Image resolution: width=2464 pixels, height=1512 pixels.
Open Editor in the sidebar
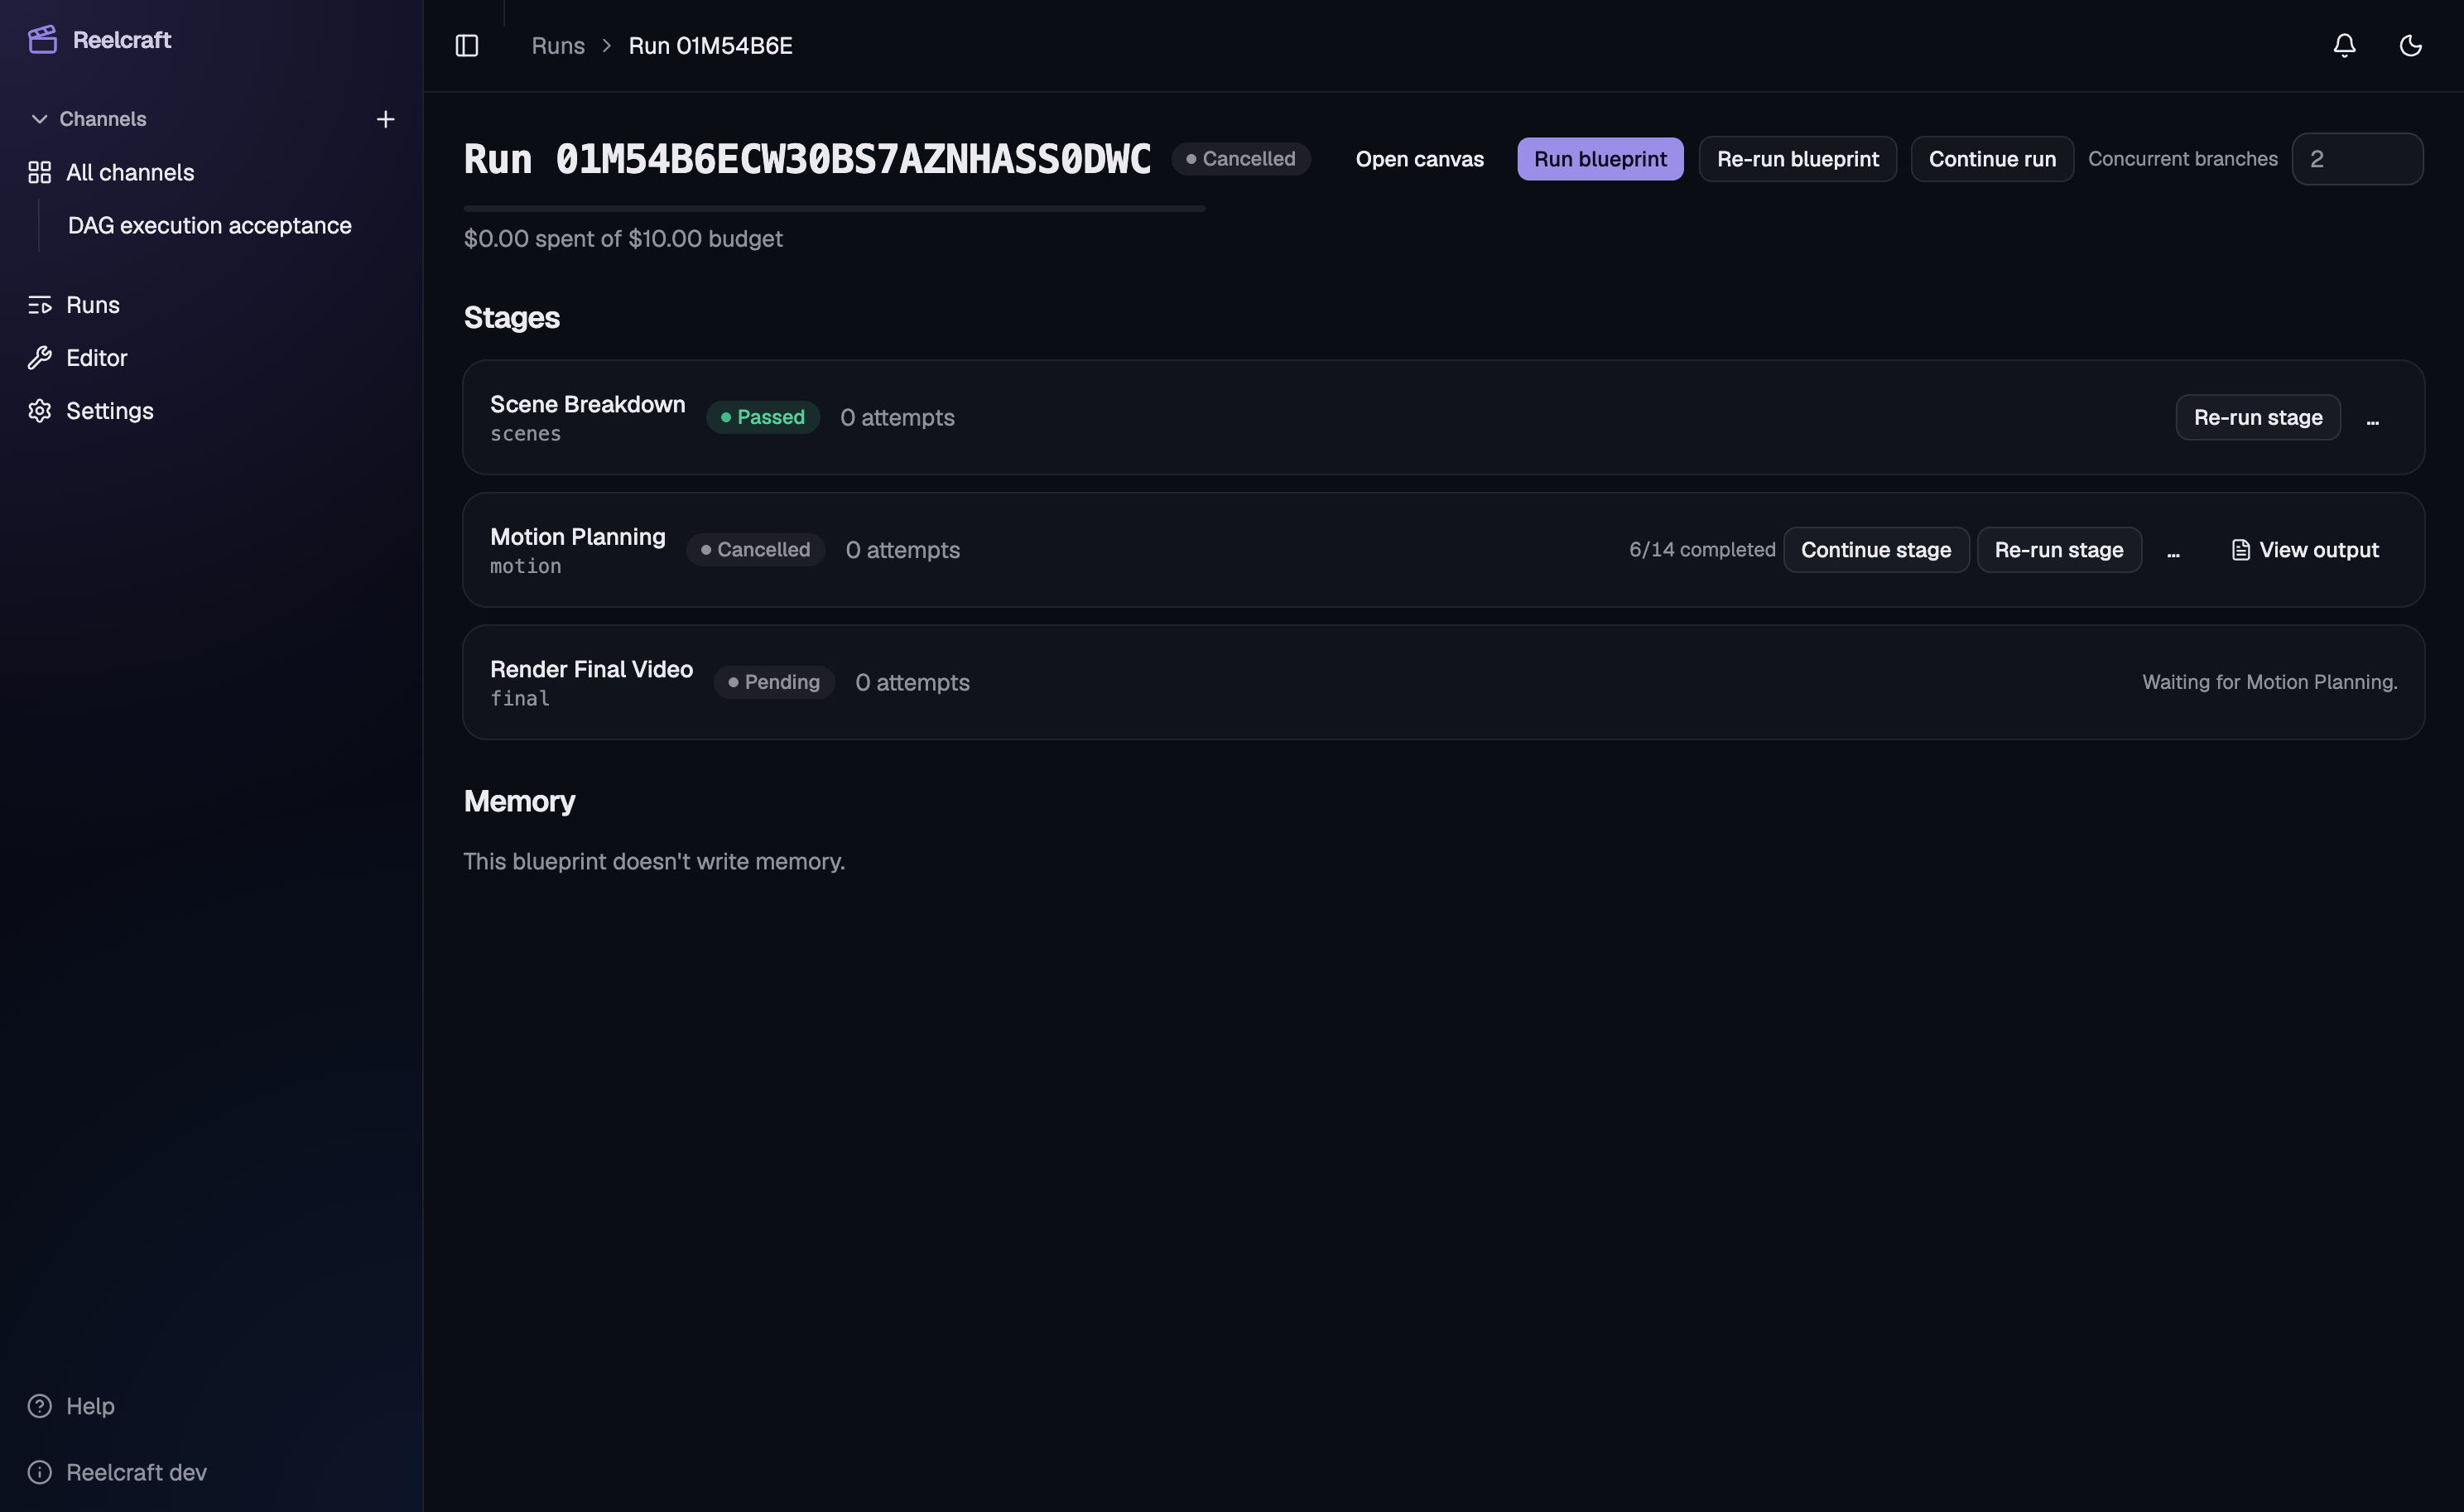click(x=97, y=358)
